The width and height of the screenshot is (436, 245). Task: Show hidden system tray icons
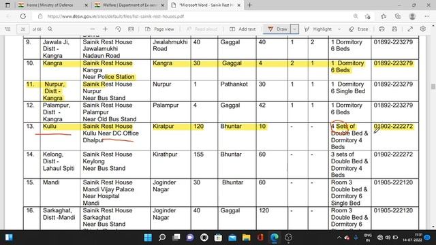click(339, 238)
